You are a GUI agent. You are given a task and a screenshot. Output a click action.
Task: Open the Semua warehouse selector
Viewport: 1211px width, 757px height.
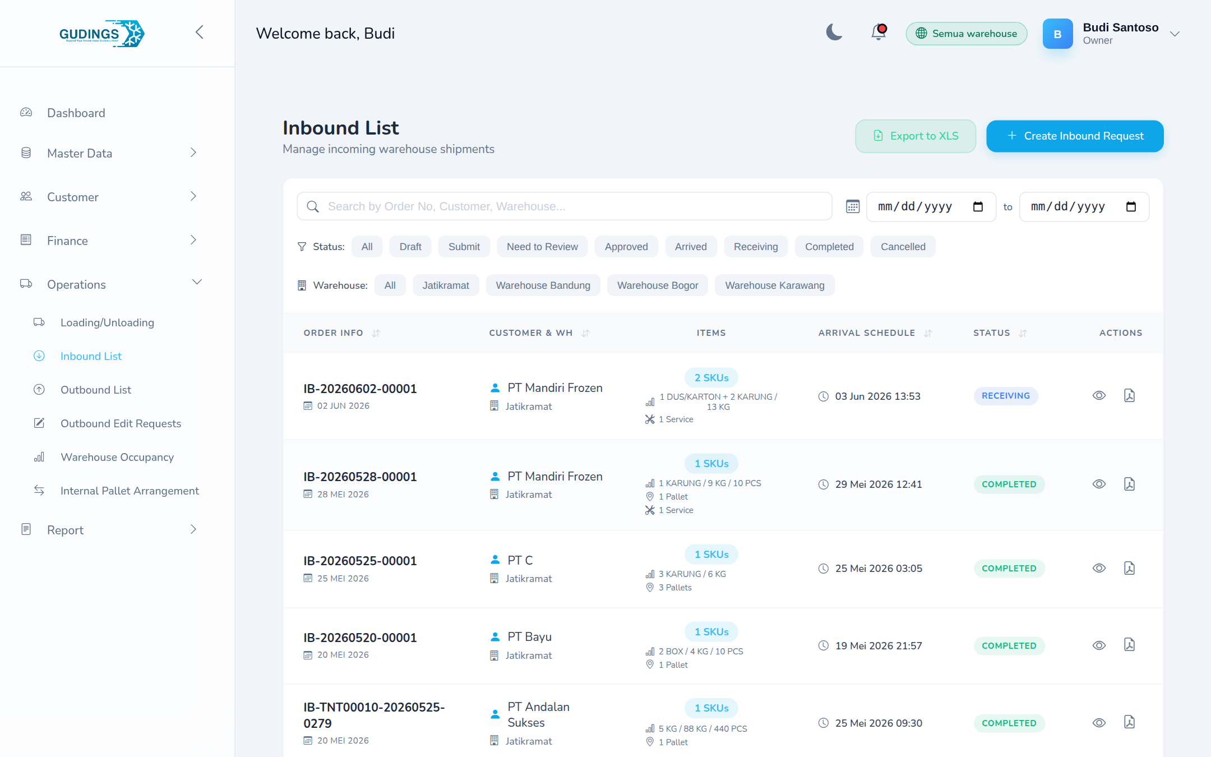tap(966, 34)
